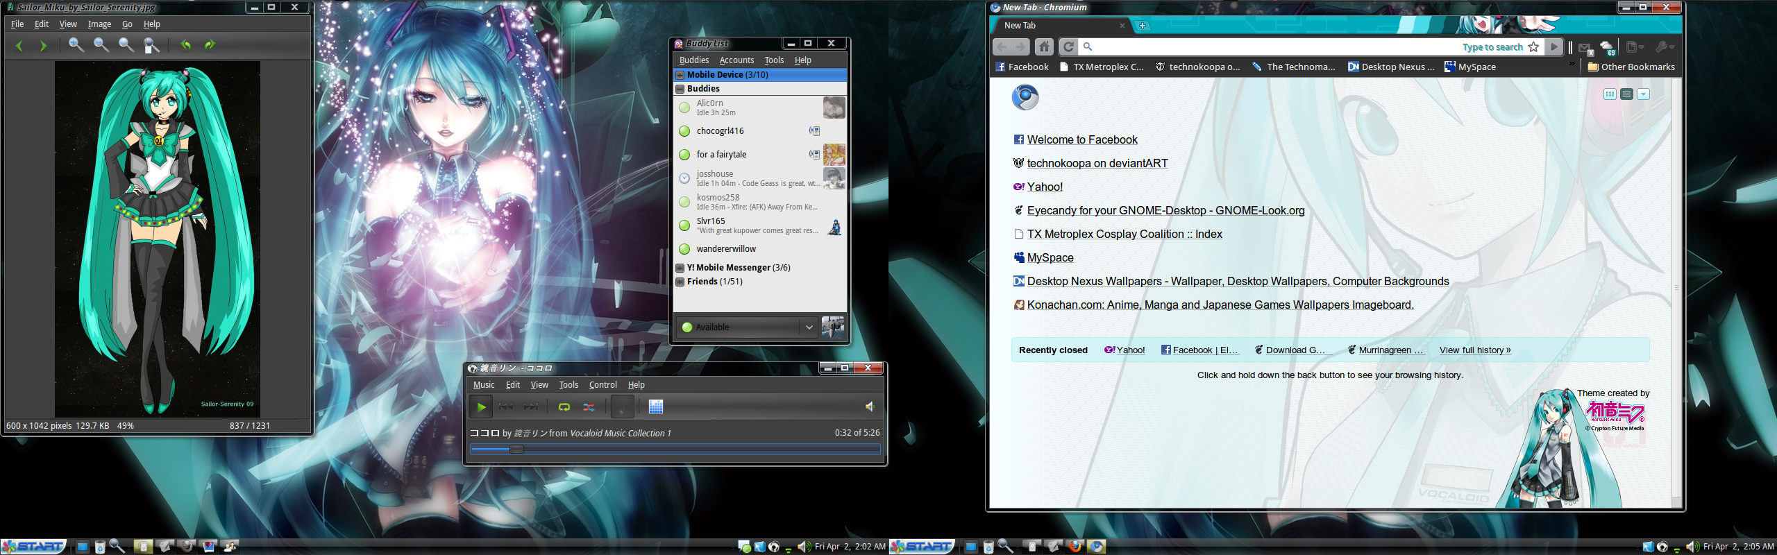The width and height of the screenshot is (1777, 555).
Task: Zoom in on the Sailor Miku image
Action: coord(76,46)
